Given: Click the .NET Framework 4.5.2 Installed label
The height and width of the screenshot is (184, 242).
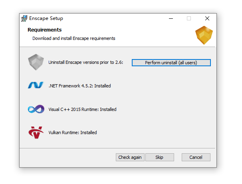Looking at the screenshot, I should point(79,86).
